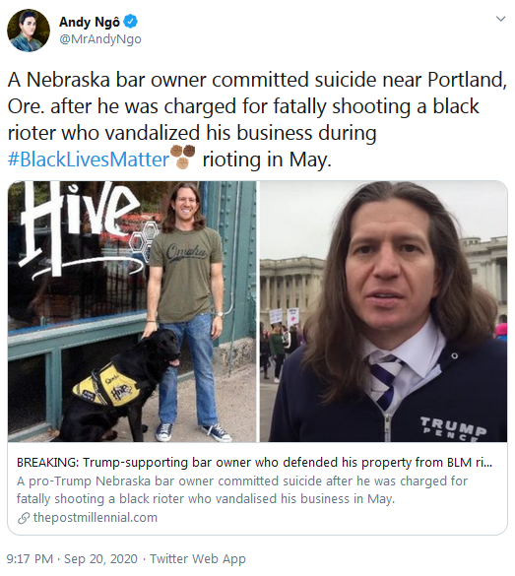Screen dimensions: 515x576
Task: Click the raised fists hashtag emoji
Action: tap(183, 157)
